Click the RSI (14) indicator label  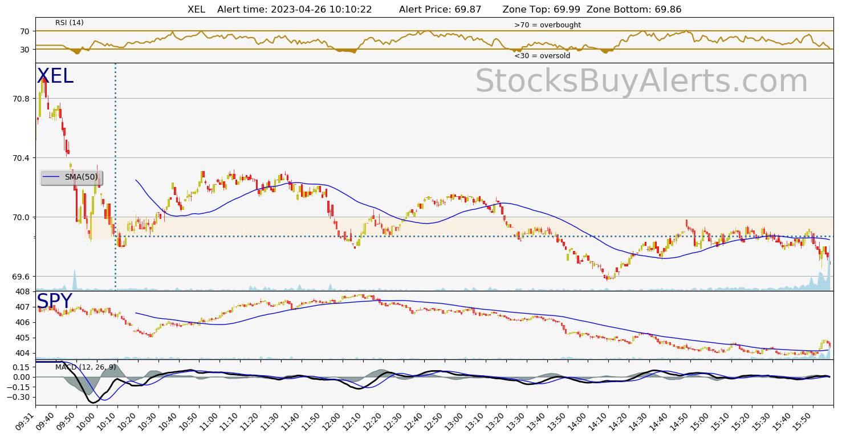(x=70, y=23)
